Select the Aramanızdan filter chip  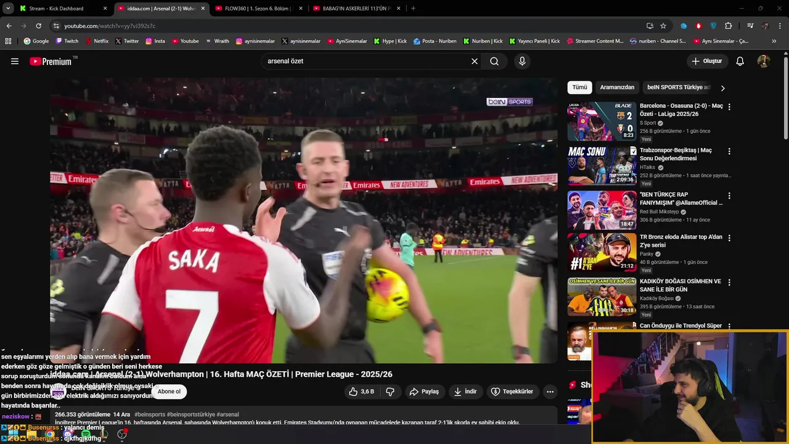click(617, 88)
